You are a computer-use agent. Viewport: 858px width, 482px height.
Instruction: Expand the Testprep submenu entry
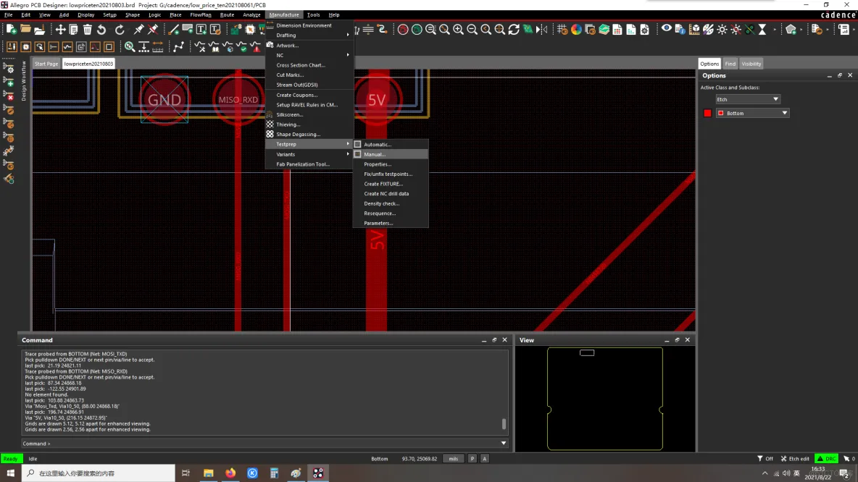click(x=309, y=144)
